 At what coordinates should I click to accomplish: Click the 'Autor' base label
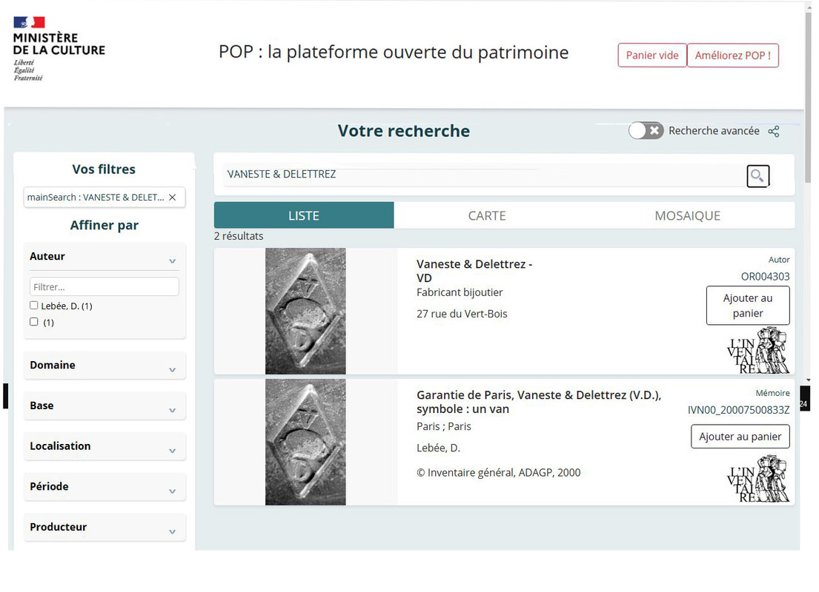pos(779,260)
